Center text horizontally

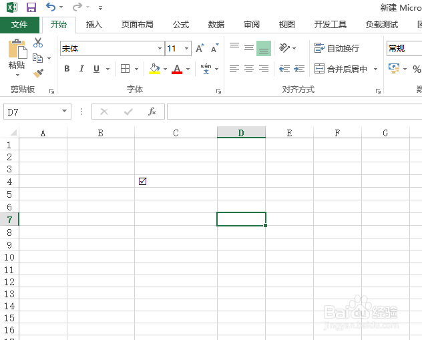click(x=249, y=69)
